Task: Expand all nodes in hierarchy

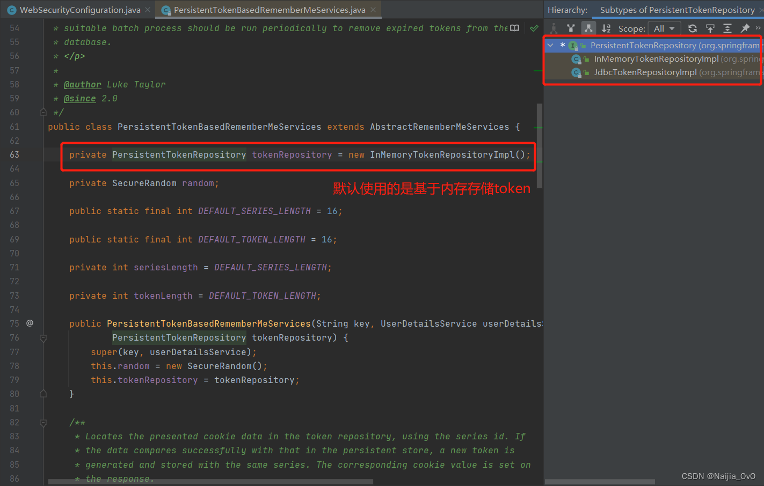Action: [x=727, y=28]
